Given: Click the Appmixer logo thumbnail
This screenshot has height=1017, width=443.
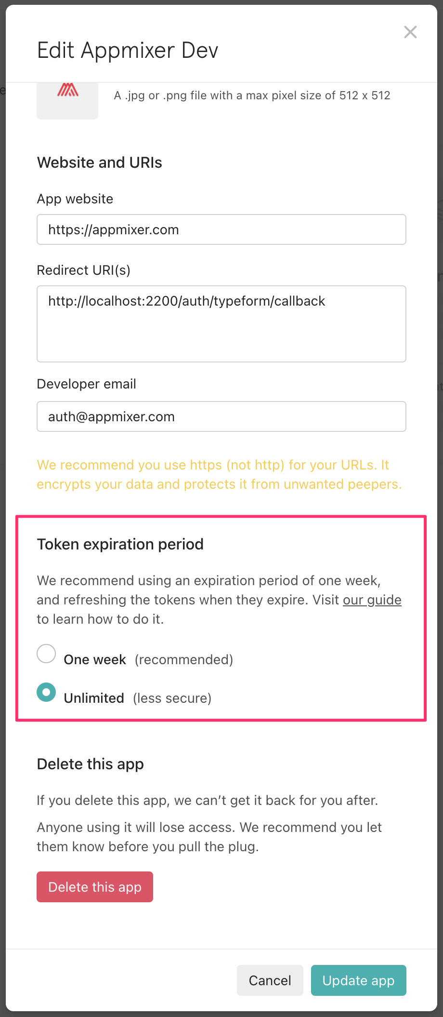Looking at the screenshot, I should [67, 99].
